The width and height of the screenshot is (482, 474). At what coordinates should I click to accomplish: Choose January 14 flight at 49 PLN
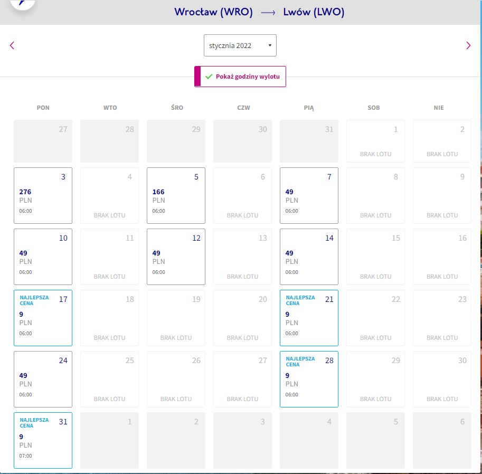(x=309, y=257)
